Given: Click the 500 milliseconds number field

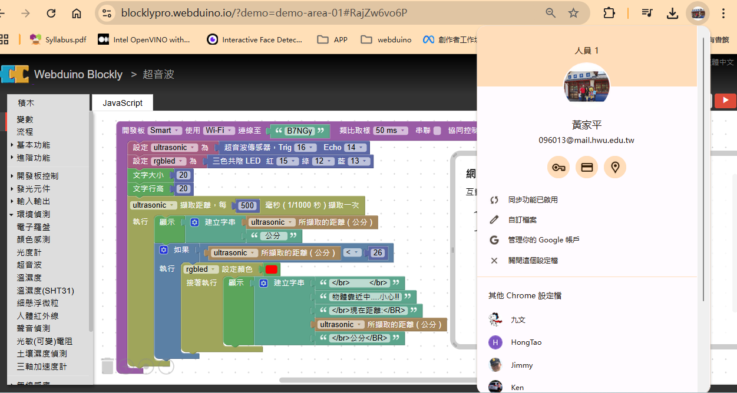Looking at the screenshot, I should click(x=247, y=205).
